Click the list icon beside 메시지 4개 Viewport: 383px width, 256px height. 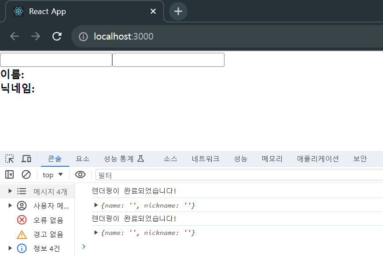point(22,191)
